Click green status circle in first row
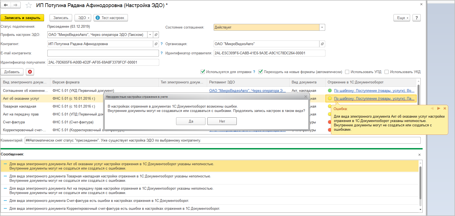 pos(330,90)
